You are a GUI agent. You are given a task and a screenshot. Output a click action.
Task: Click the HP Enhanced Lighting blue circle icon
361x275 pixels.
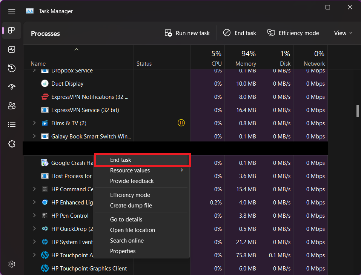[45, 202]
